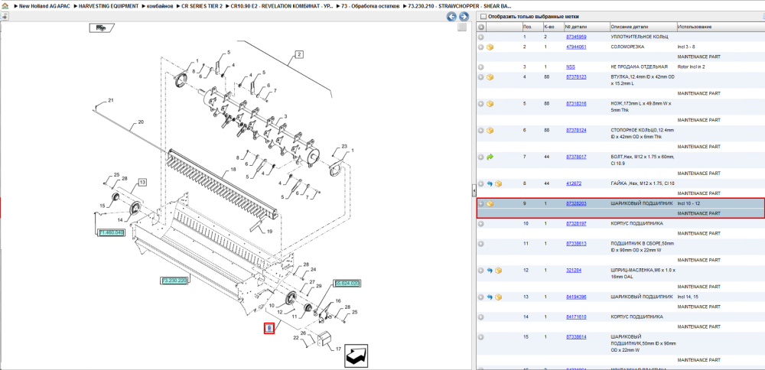The width and height of the screenshot is (765, 370).
Task: Click the box icon for part 84194396
Action: [x=498, y=297]
